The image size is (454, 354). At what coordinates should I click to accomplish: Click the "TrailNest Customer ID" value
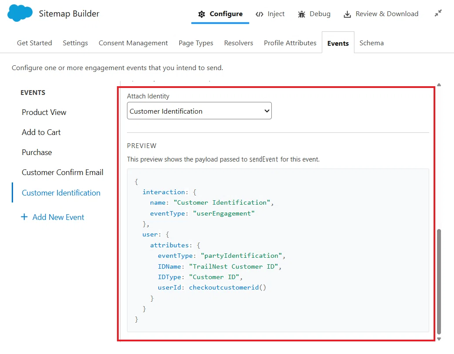234,266
